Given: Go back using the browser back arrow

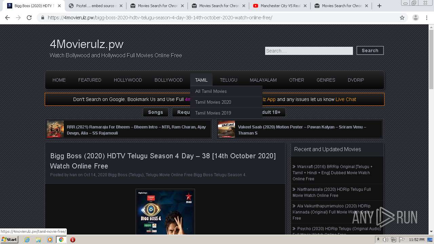Looking at the screenshot, I should [x=7, y=18].
